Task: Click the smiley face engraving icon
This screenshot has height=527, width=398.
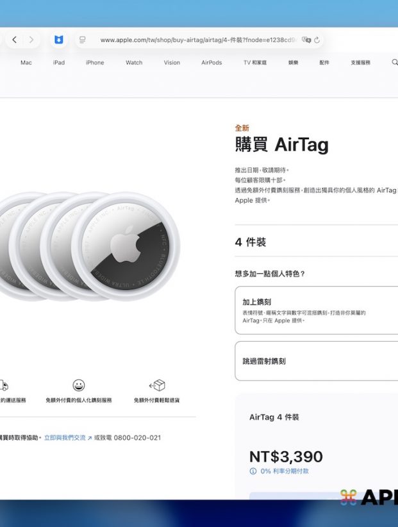Action: pyautogui.click(x=78, y=385)
